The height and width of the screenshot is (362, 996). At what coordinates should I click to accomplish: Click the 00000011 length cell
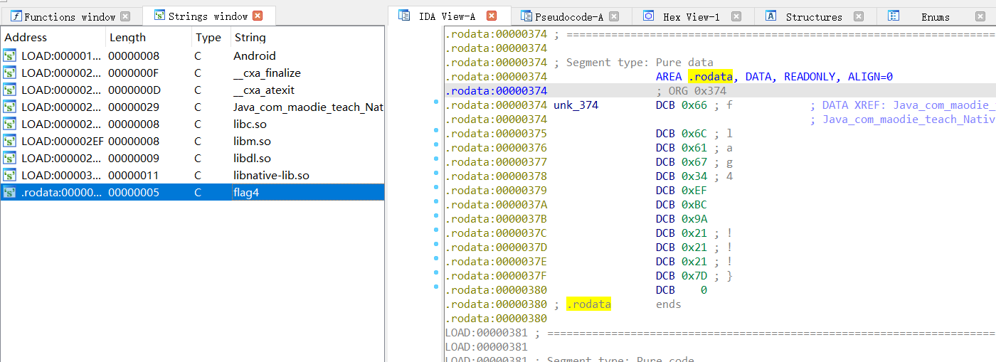coord(134,175)
